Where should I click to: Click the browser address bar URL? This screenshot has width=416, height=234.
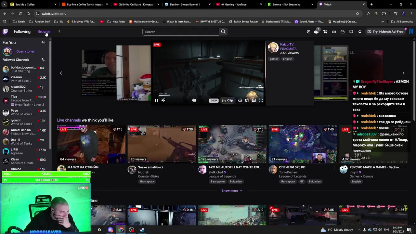click(54, 14)
